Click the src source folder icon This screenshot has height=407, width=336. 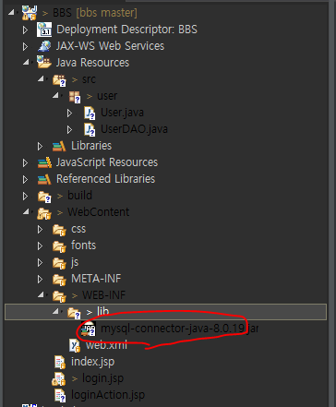[59, 80]
